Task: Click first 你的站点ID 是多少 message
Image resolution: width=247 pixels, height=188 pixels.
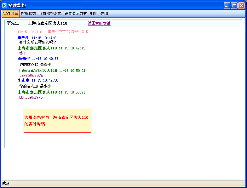Action: (35, 64)
